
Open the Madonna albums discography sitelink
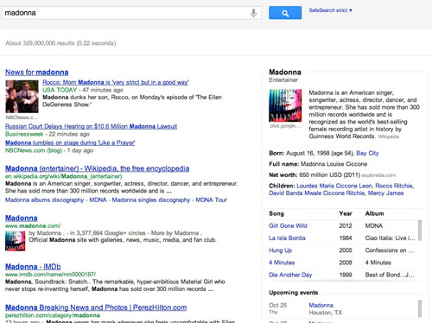pos(44,199)
